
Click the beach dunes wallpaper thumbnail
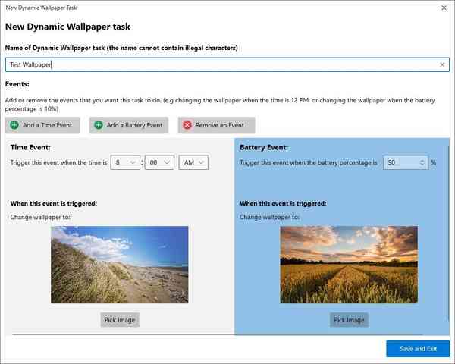click(x=120, y=265)
